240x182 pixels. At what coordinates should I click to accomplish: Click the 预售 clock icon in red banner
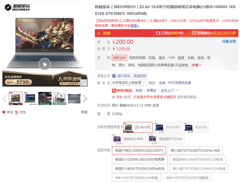point(99,33)
